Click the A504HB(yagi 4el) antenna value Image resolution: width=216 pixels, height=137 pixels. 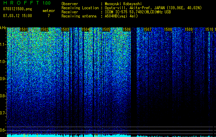(x=121, y=16)
